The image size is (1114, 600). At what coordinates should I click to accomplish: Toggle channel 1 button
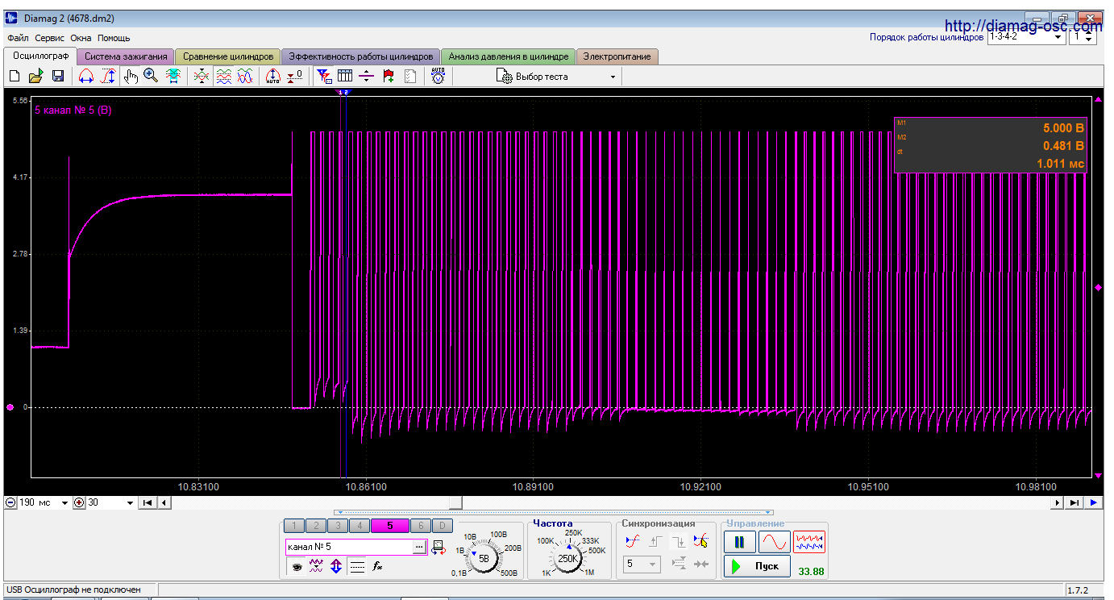[294, 526]
